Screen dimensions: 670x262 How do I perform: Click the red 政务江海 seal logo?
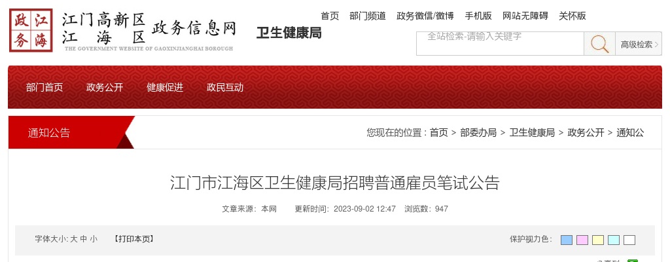click(x=31, y=30)
